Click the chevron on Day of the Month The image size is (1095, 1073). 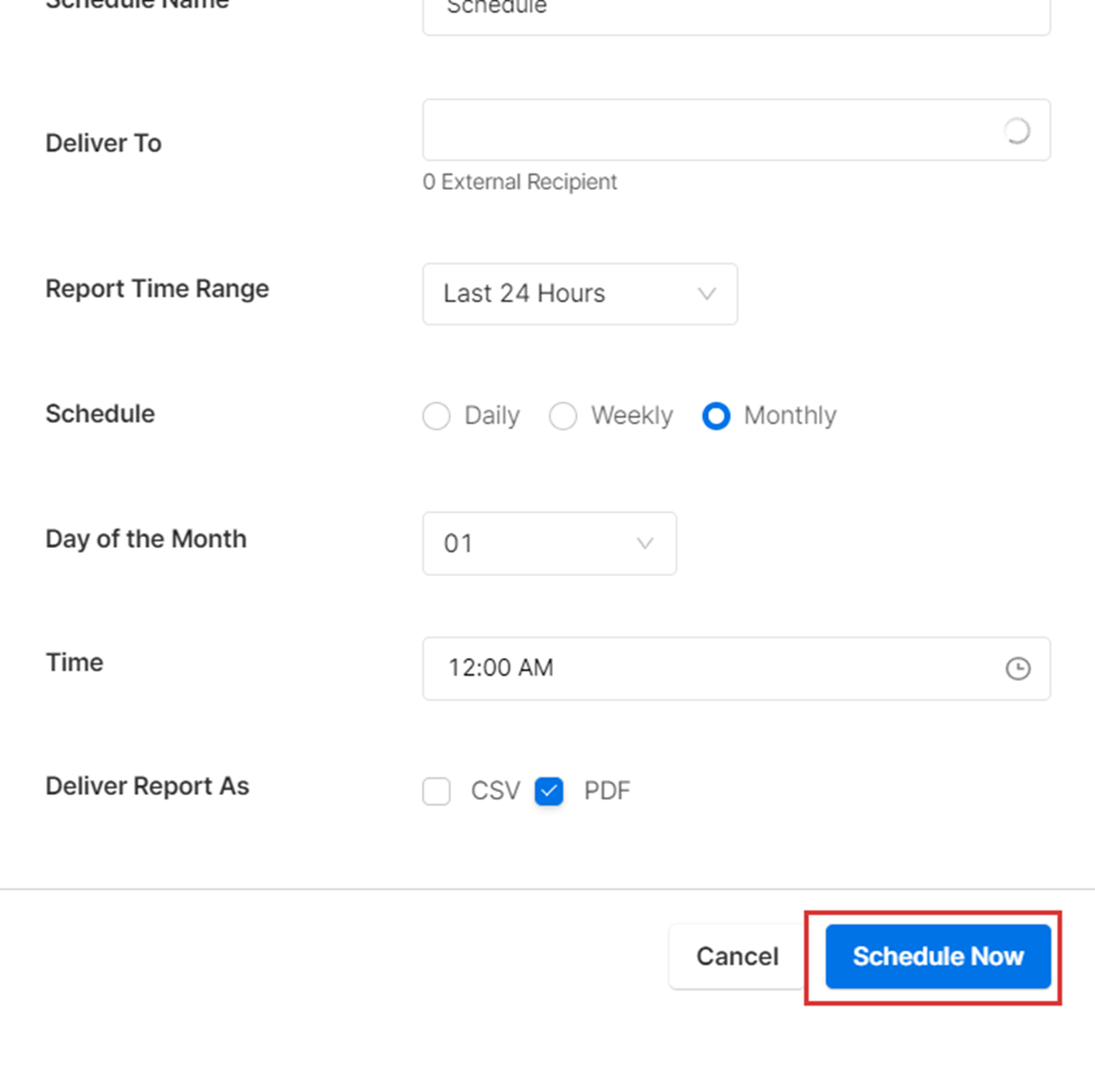tap(645, 543)
